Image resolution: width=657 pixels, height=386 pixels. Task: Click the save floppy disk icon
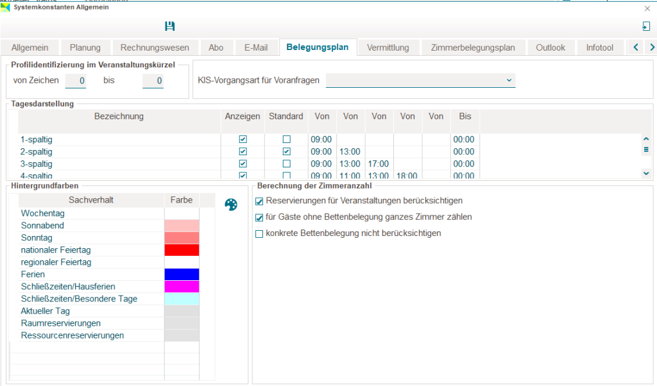pos(169,26)
